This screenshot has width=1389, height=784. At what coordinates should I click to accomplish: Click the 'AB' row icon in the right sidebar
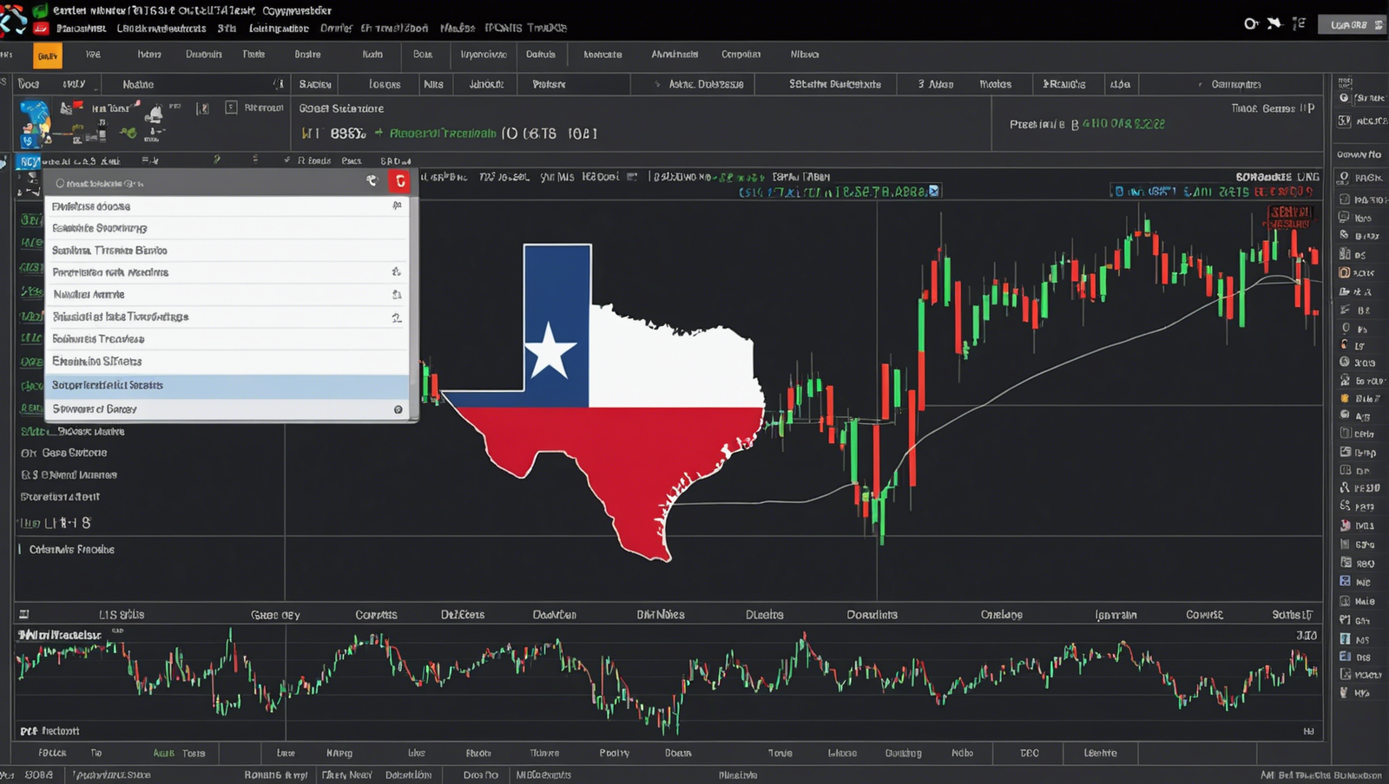pyautogui.click(x=1345, y=415)
